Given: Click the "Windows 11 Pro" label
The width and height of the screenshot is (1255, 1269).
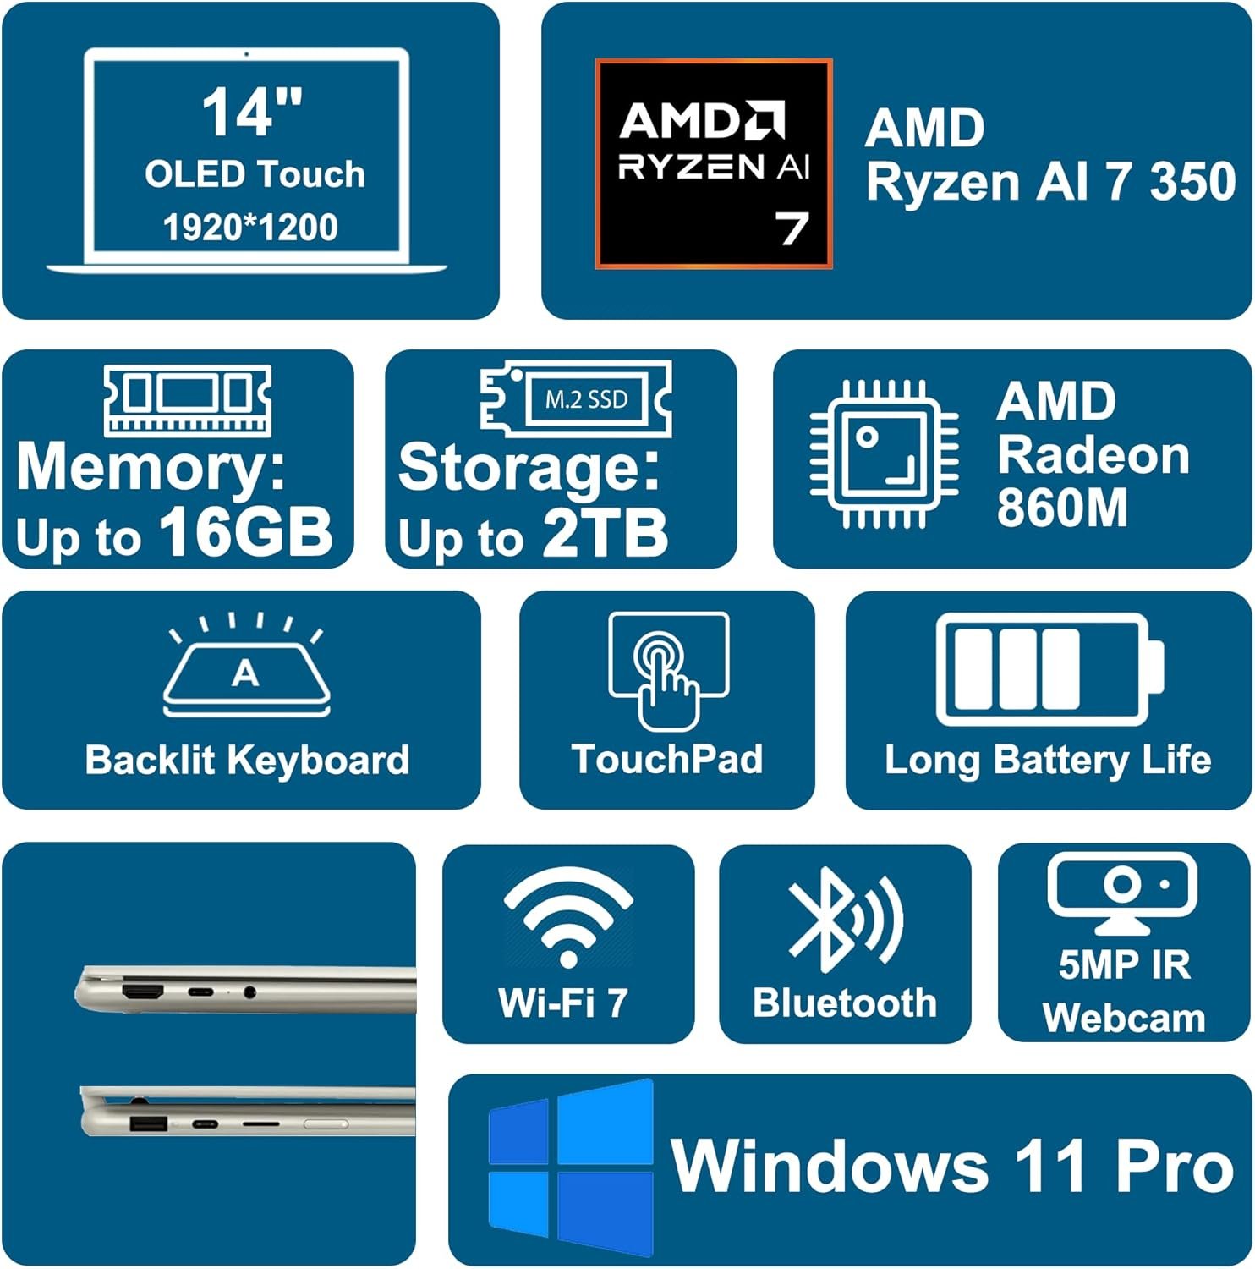Looking at the screenshot, I should pos(952,1166).
